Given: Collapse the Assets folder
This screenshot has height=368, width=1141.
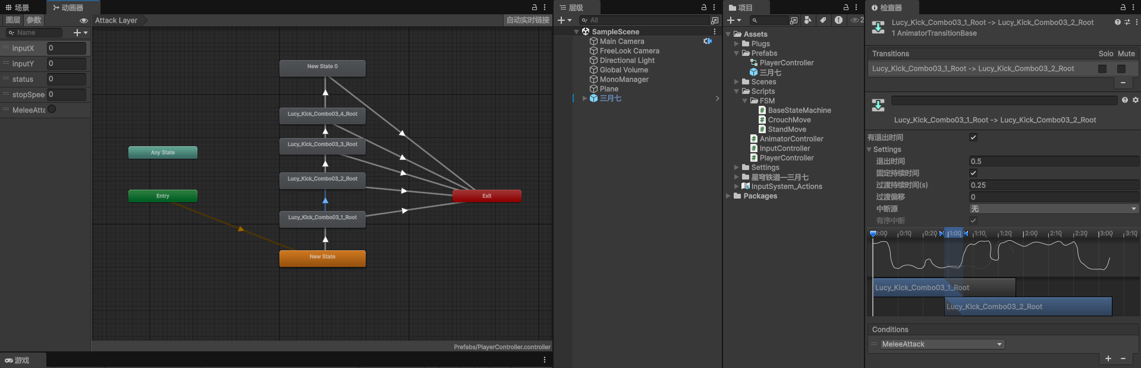Looking at the screenshot, I should click(728, 34).
